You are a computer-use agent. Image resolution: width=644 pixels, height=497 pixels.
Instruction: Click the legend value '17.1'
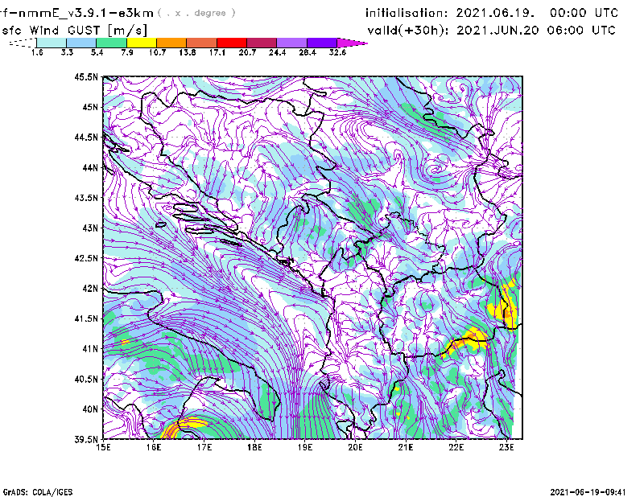[217, 52]
